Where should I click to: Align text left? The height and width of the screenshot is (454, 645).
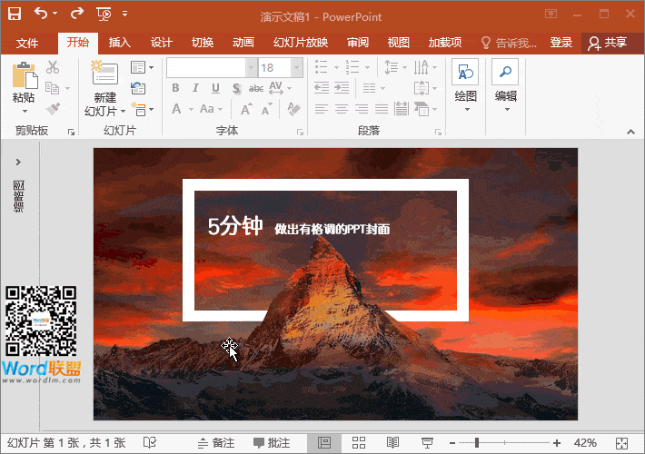pyautogui.click(x=322, y=109)
